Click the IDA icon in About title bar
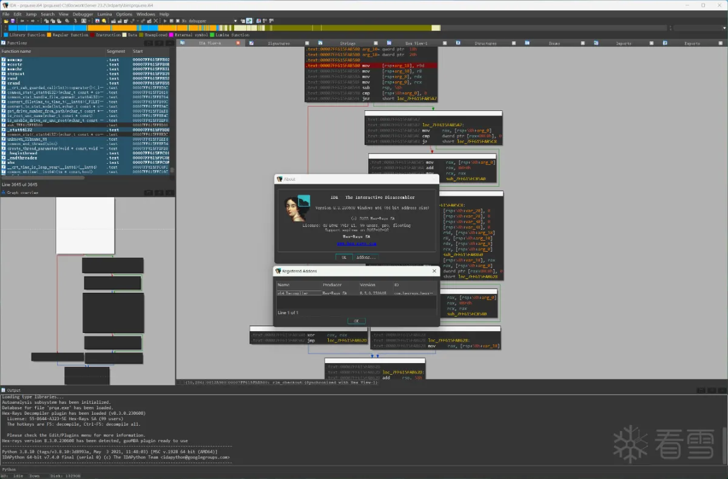The image size is (728, 479). (279, 179)
